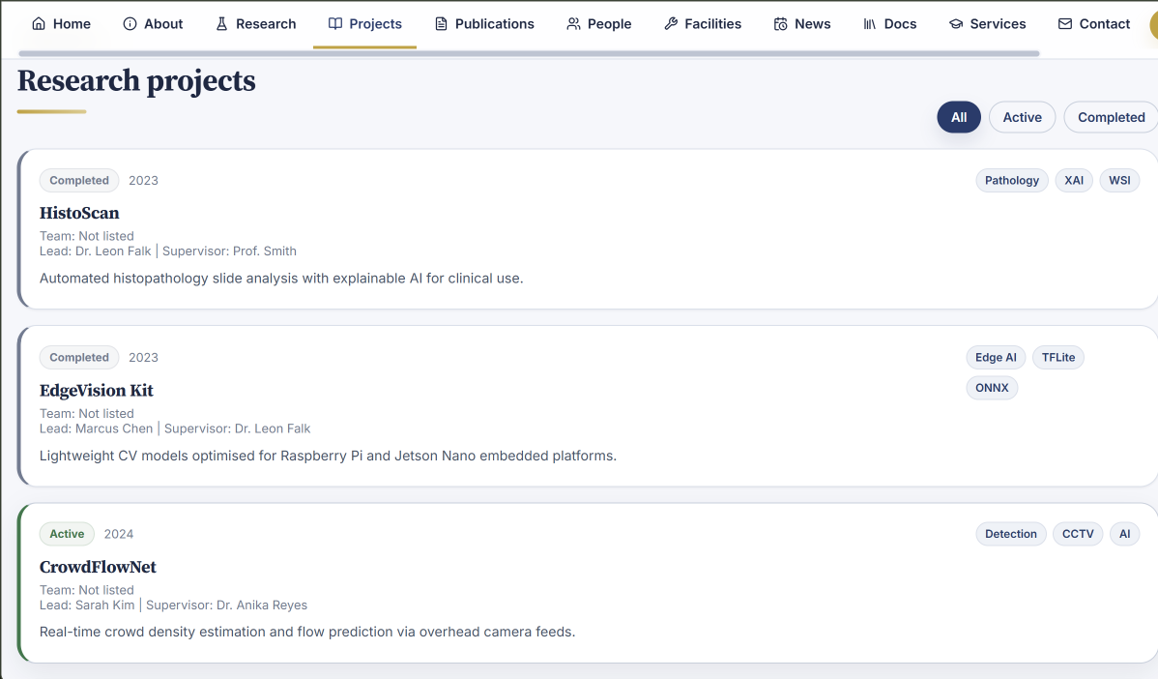Click 'Team: Not listed' in CrowdFlowNet card
This screenshot has width=1158, height=679.
pos(86,590)
